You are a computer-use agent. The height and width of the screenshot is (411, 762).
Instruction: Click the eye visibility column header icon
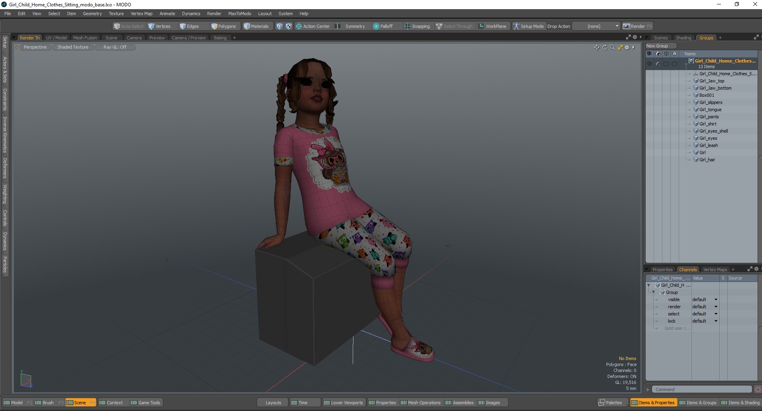[649, 54]
